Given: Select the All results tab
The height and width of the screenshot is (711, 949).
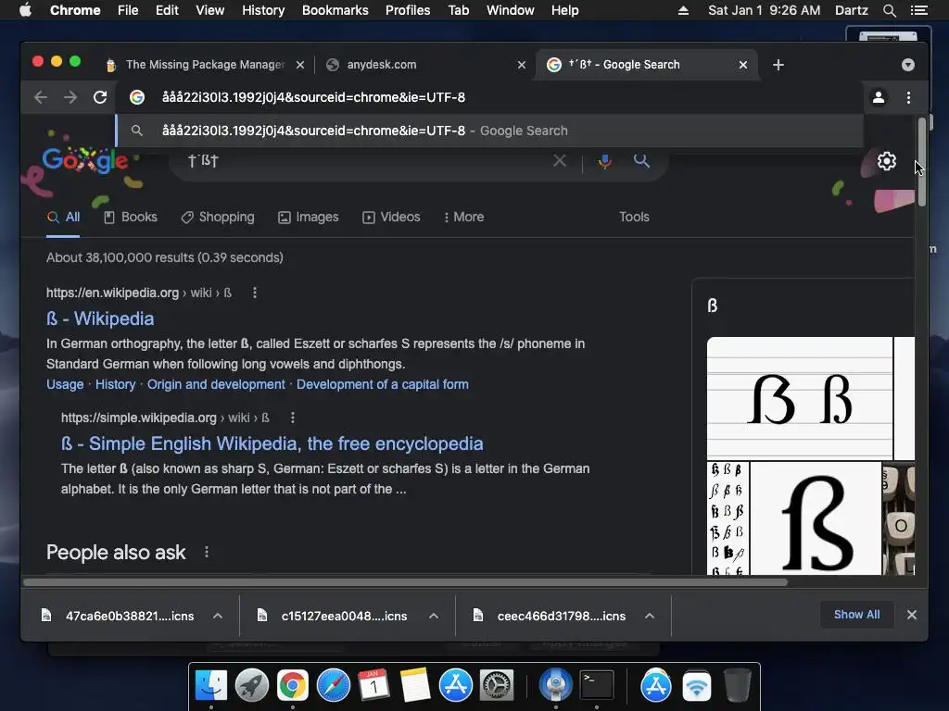Looking at the screenshot, I should (x=64, y=217).
